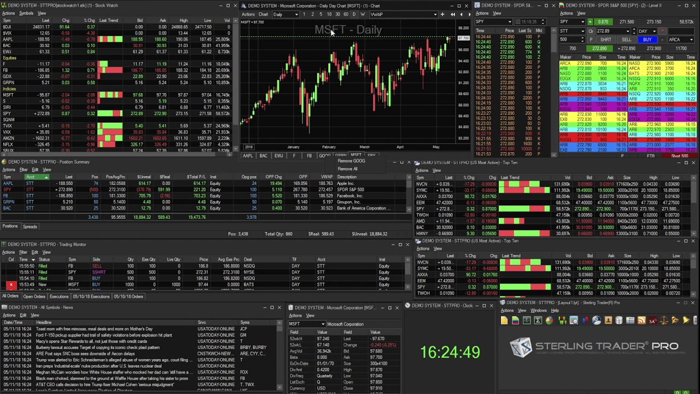
Task: Open the RSS news feed icon
Action: pos(641,321)
